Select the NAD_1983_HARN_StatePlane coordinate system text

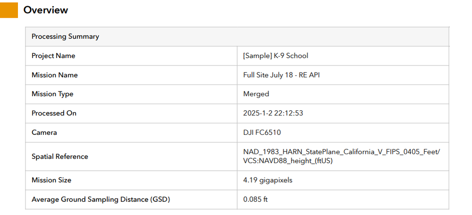(x=341, y=152)
